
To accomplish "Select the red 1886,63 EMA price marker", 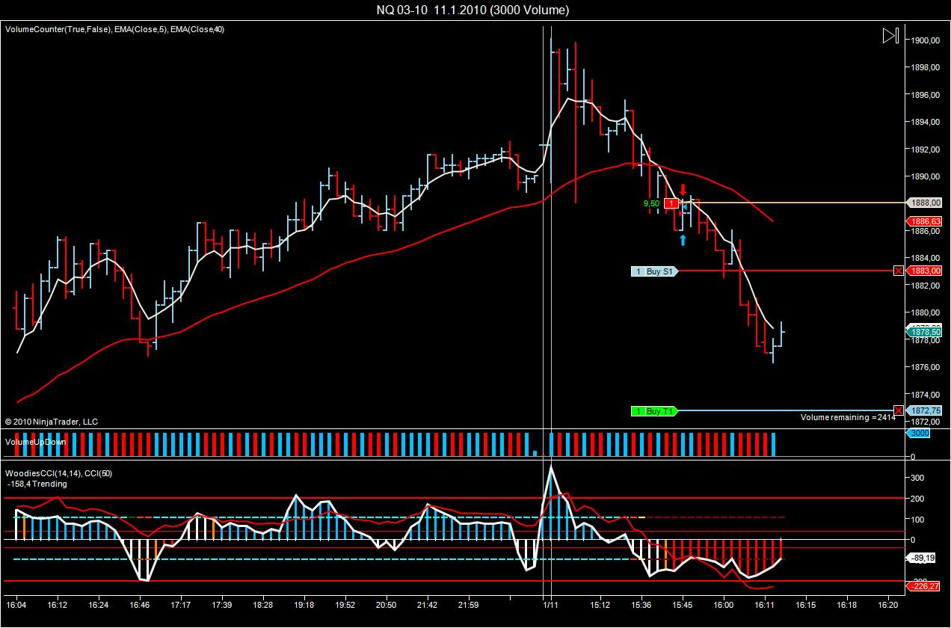I will [x=923, y=221].
